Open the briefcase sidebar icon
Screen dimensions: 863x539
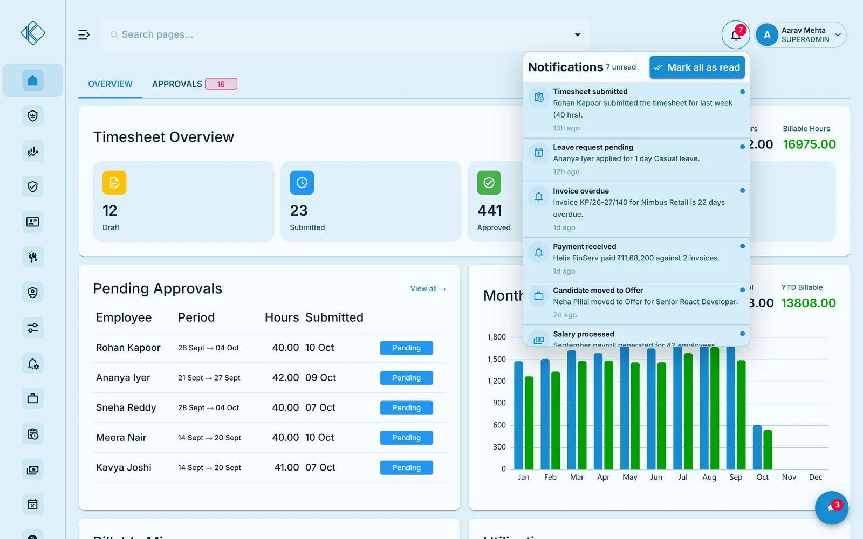click(33, 399)
